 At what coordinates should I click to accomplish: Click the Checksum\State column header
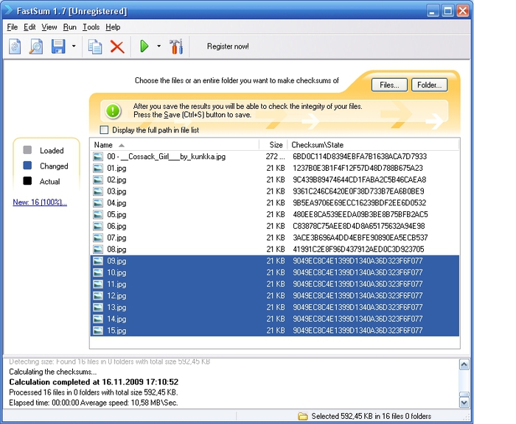[374, 144]
